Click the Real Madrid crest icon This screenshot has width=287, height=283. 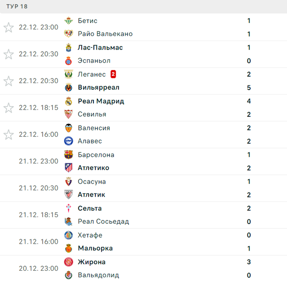point(68,101)
